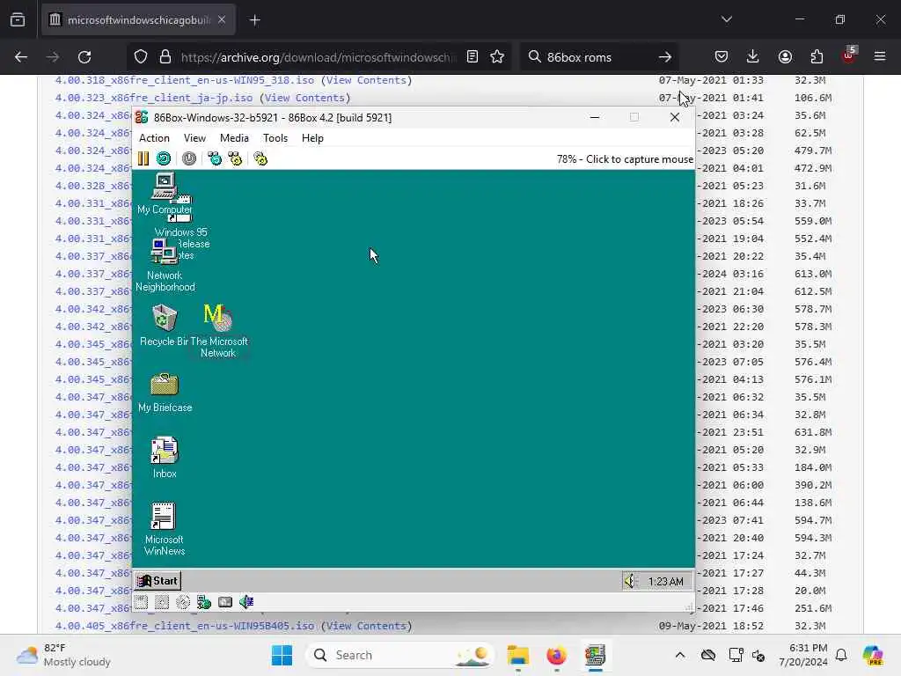The width and height of the screenshot is (901, 676).
Task: Click the network status icon in 86Box
Action: 204,602
